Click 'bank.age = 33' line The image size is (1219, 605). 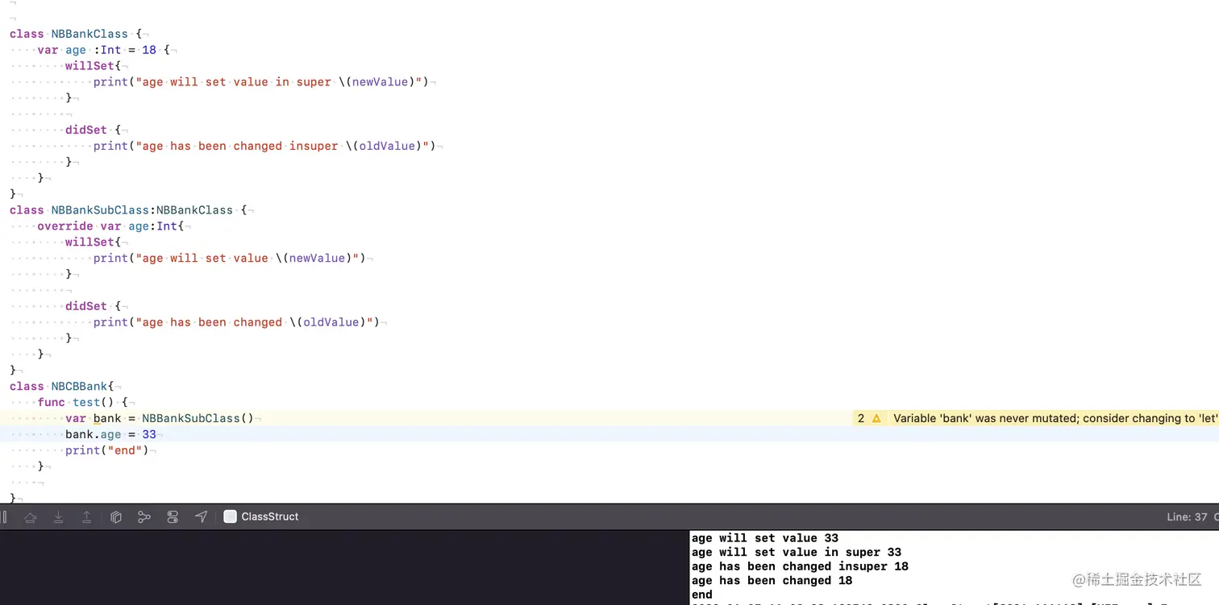point(110,435)
